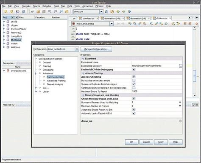Click the Redo arrow icon

(56, 11)
